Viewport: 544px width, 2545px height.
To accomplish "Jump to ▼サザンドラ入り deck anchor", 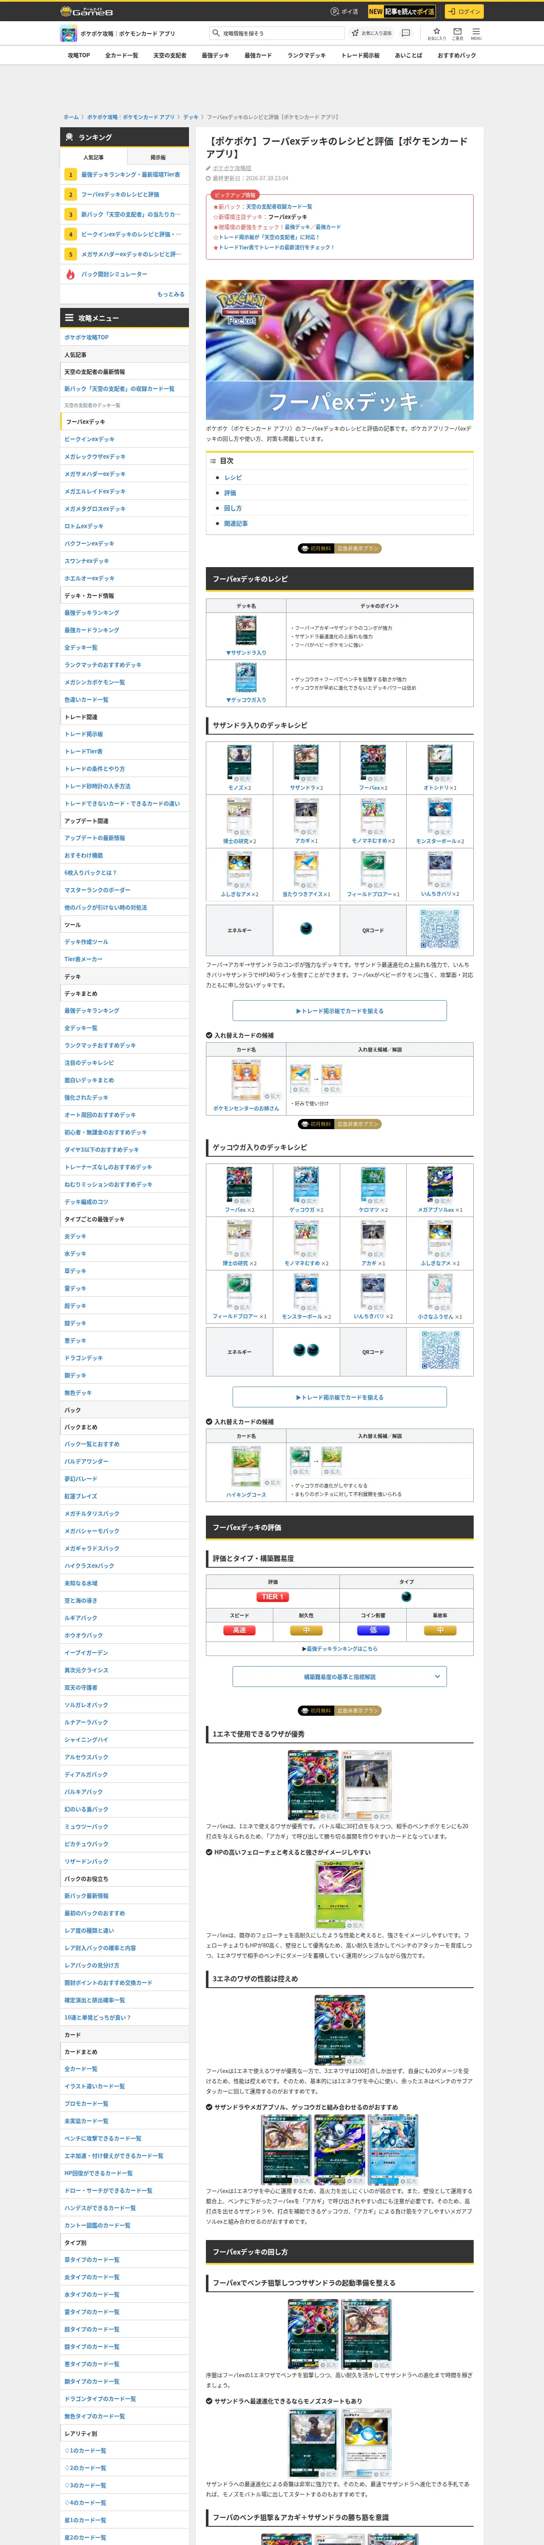I will [x=246, y=653].
